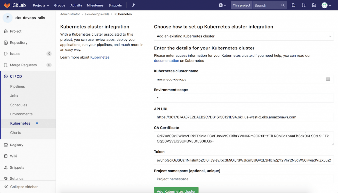Viewport: 338px width, 193px height.
Task: Select Kubernetes in the sidebar
Action: [x=20, y=123]
